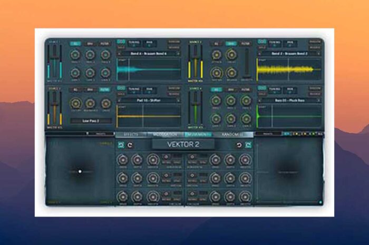Click Source 3 Cutoff knob
The height and width of the screenshot is (245, 369).
75,103
